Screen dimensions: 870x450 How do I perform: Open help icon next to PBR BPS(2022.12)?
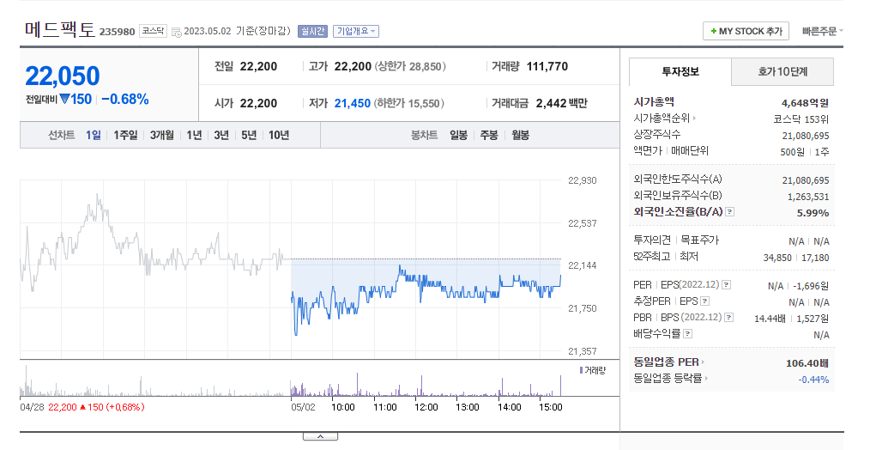(729, 317)
